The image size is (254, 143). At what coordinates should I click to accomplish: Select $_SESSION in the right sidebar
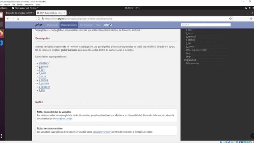[190, 40]
